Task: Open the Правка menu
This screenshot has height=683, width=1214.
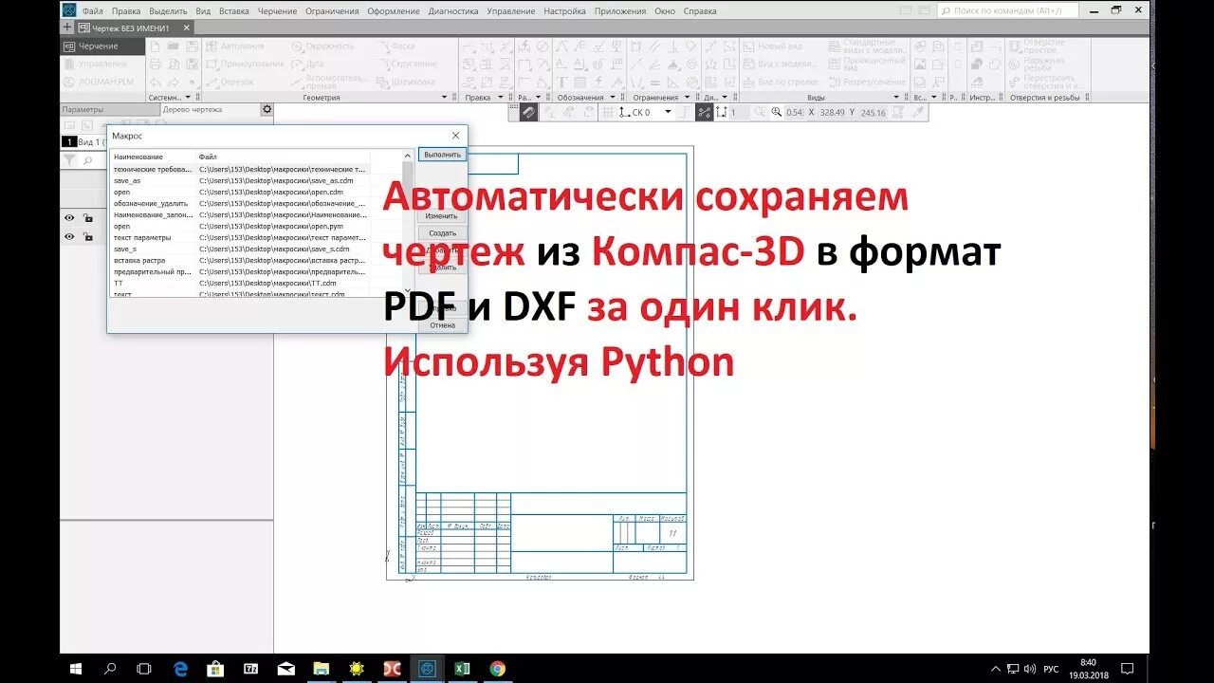Action: point(126,11)
